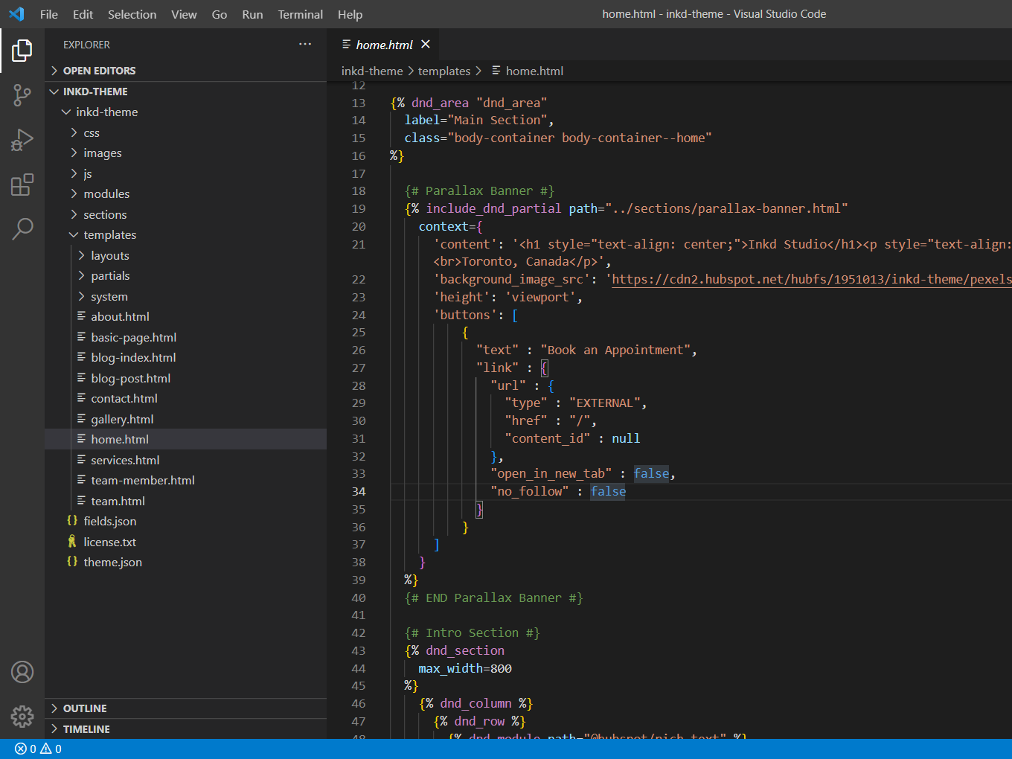Open the Selection menu
This screenshot has height=759, width=1012.
coord(132,14)
